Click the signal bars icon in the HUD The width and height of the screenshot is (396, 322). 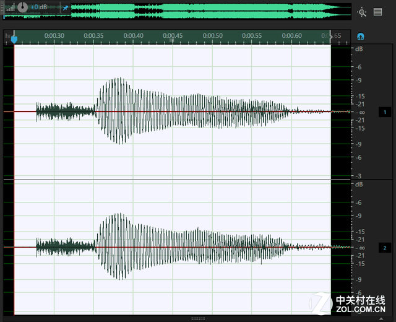[9, 8]
